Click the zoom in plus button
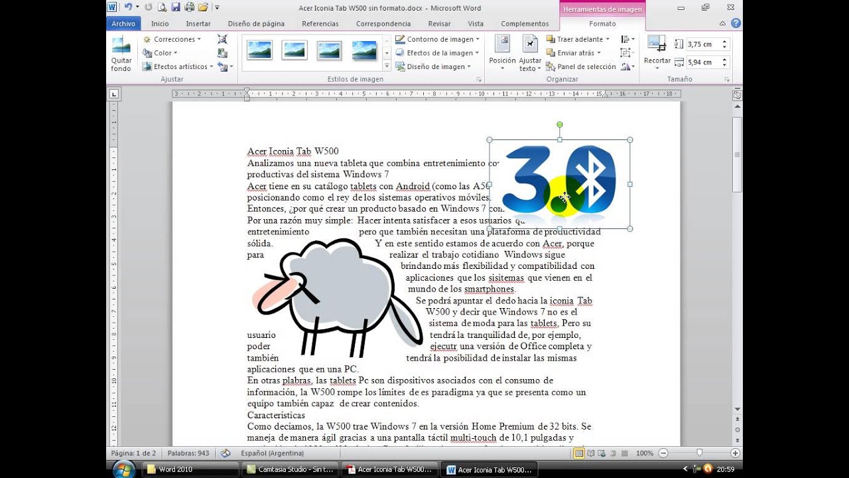 point(735,453)
